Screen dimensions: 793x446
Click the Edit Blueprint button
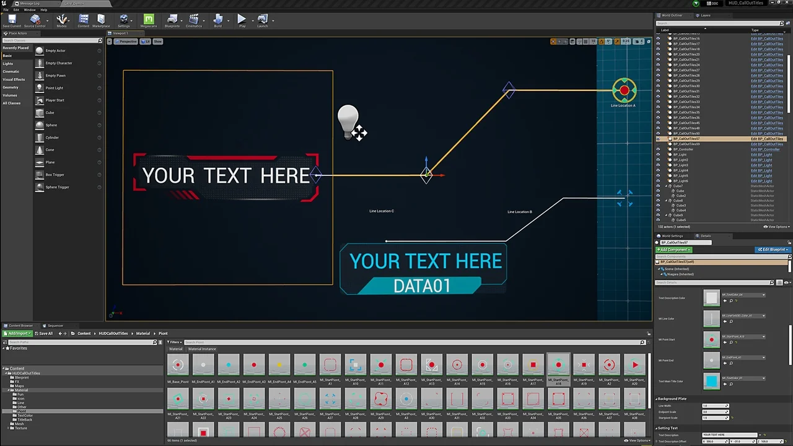(x=771, y=250)
